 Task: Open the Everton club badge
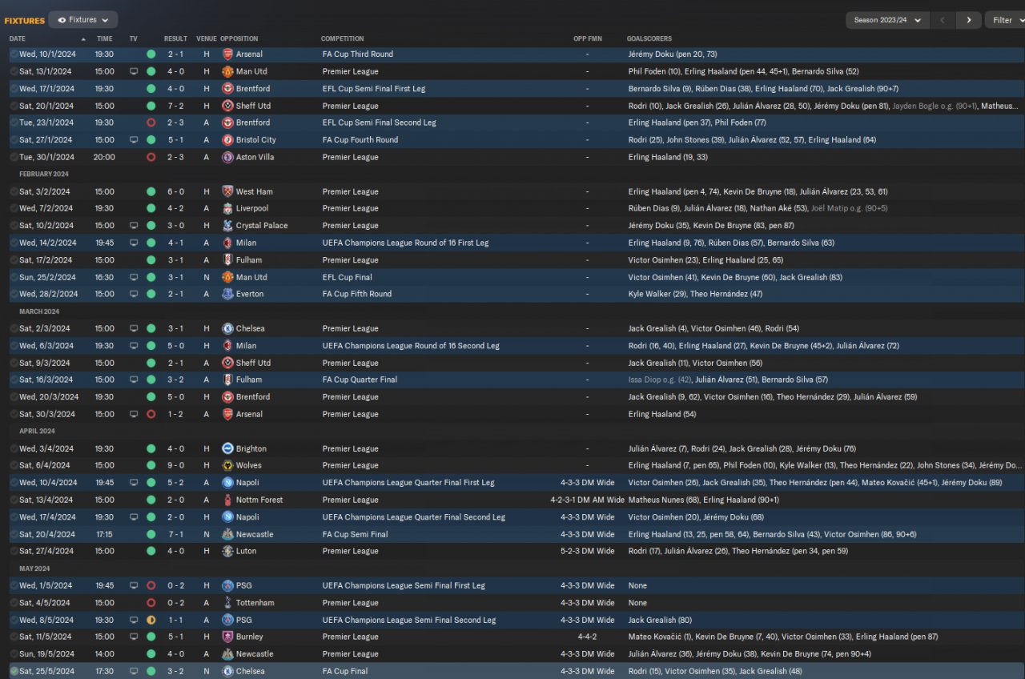[x=227, y=294]
